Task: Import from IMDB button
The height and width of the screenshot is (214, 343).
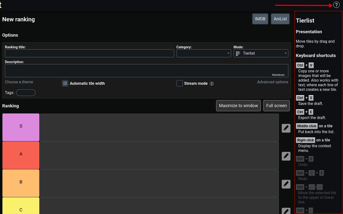Action: [260, 19]
